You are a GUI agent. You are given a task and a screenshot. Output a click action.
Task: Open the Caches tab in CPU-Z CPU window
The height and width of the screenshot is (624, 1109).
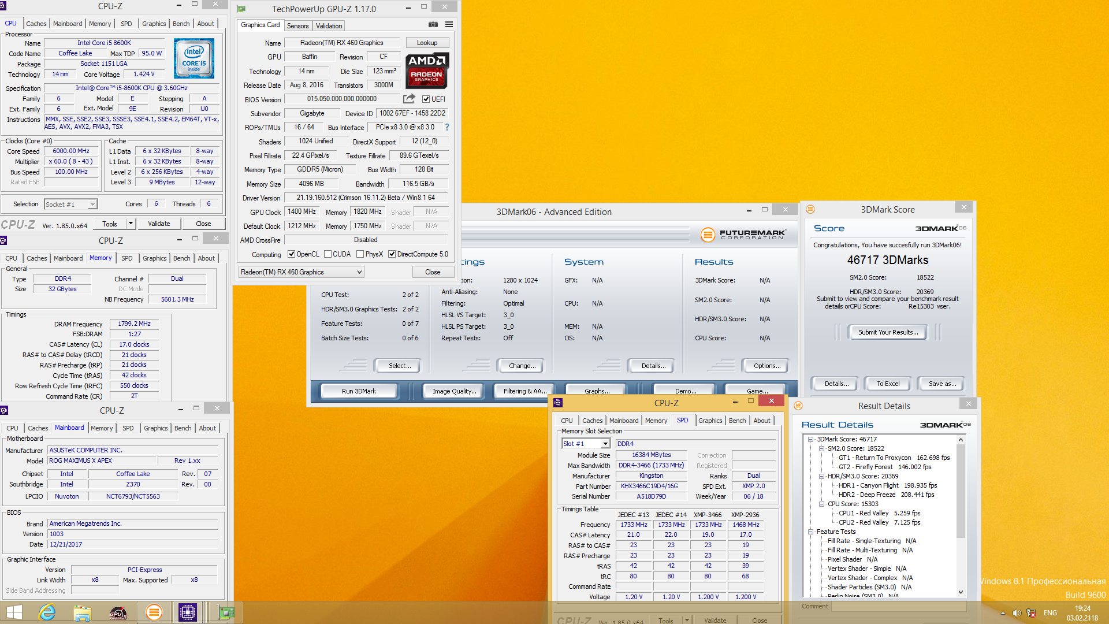pos(36,24)
